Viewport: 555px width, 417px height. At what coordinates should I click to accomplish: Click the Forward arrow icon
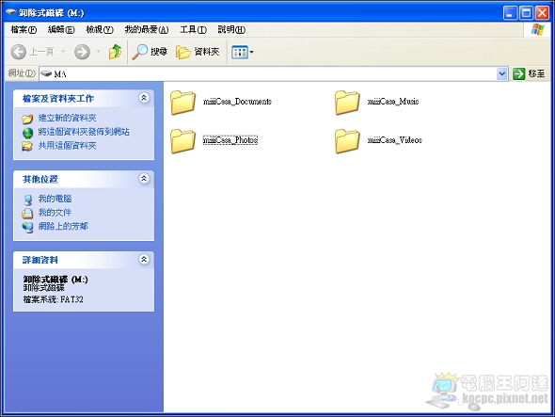pos(82,52)
